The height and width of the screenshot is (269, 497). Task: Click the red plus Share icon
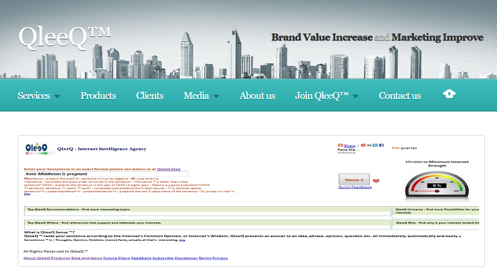340,145
